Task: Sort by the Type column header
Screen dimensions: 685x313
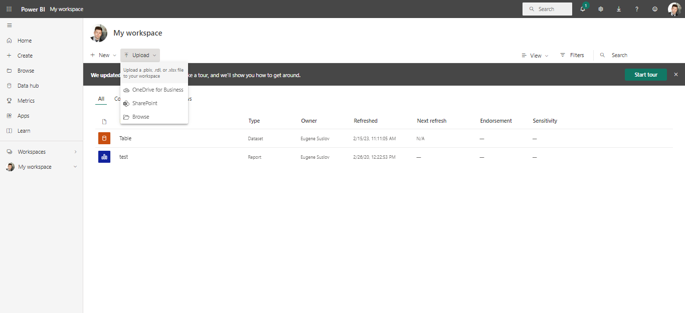Action: (254, 121)
